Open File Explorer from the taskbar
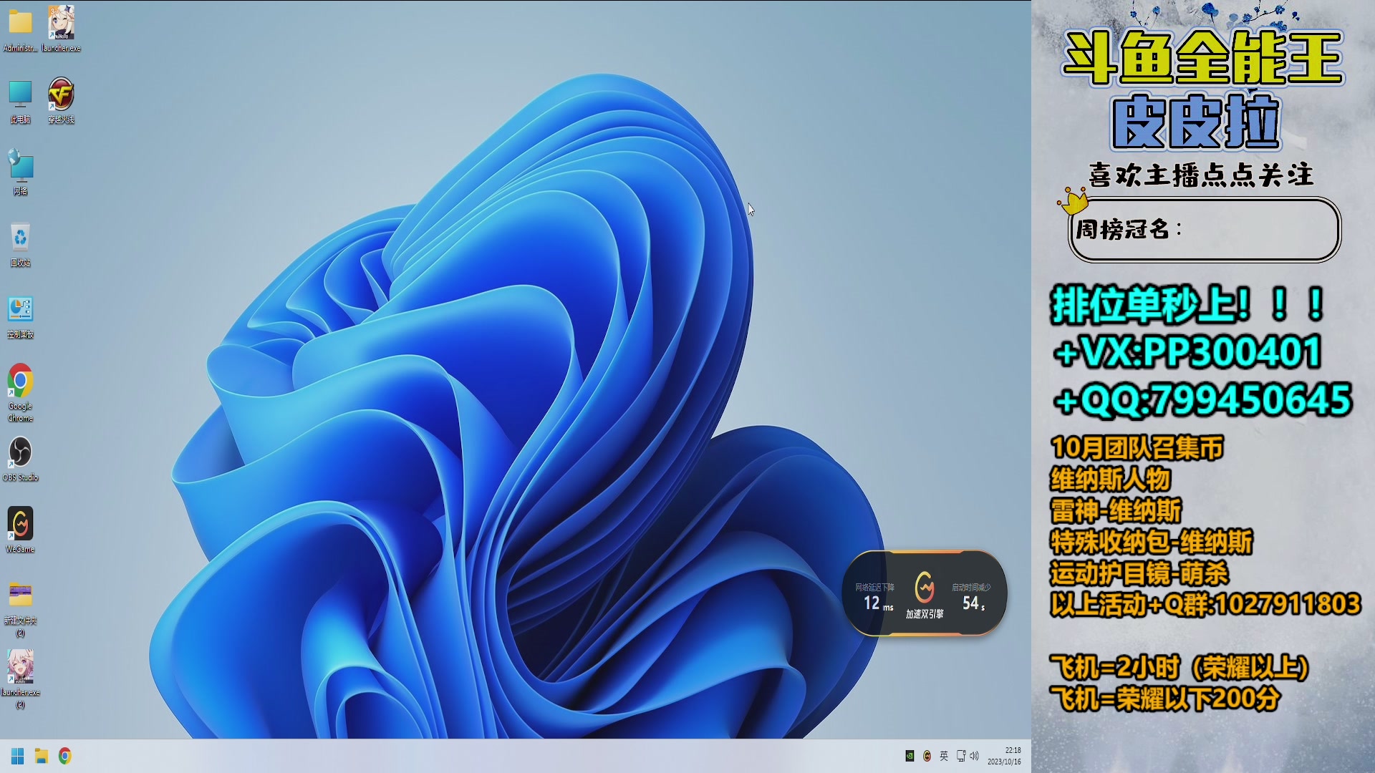This screenshot has height=773, width=1375. tap(42, 756)
